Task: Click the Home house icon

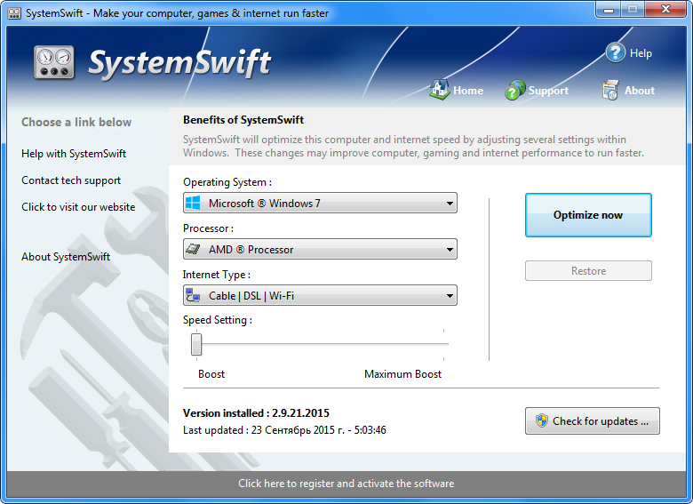Action: coord(439,90)
